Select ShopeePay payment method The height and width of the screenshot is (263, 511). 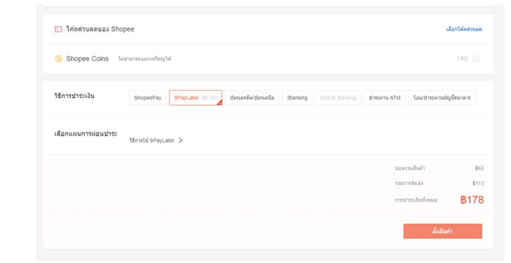(148, 98)
